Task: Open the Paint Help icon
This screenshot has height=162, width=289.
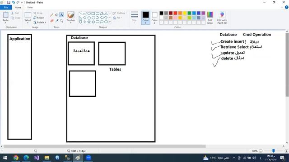Action: pos(287,7)
